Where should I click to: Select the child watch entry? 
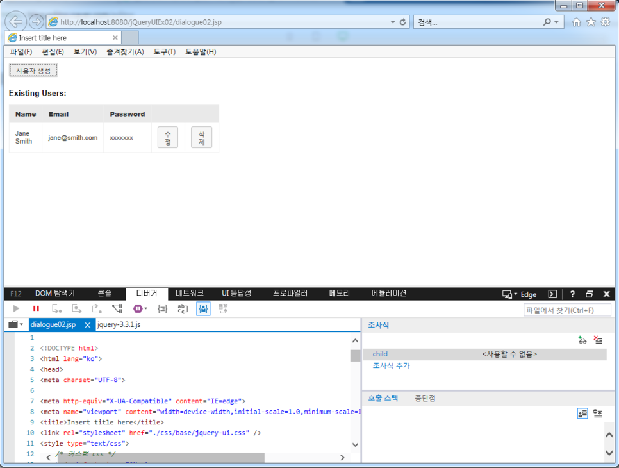coord(484,355)
